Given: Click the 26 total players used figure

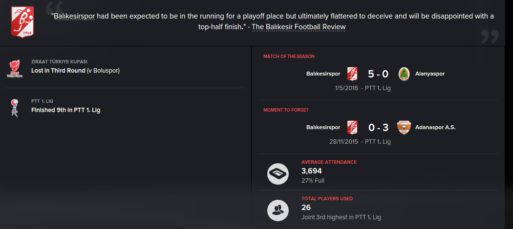Looking at the screenshot, I should [x=306, y=208].
